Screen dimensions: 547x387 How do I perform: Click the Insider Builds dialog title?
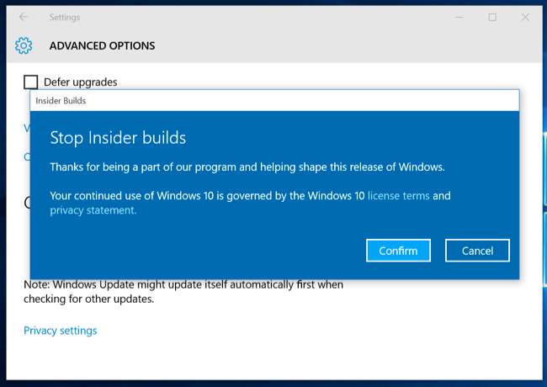(61, 101)
